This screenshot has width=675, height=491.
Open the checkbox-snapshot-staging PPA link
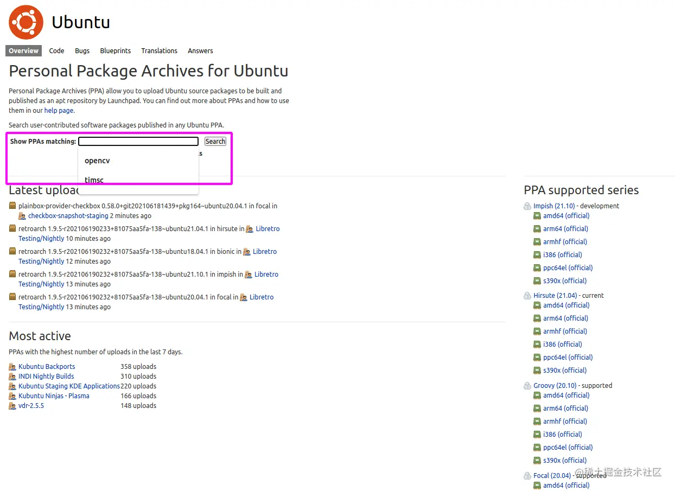coord(68,215)
